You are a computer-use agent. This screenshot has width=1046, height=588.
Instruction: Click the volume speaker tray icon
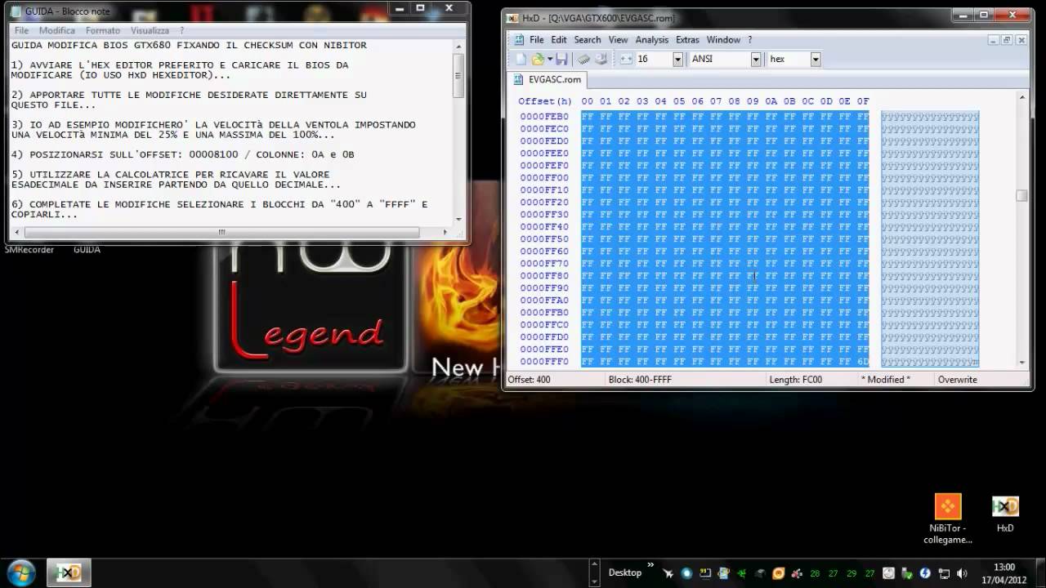click(962, 573)
